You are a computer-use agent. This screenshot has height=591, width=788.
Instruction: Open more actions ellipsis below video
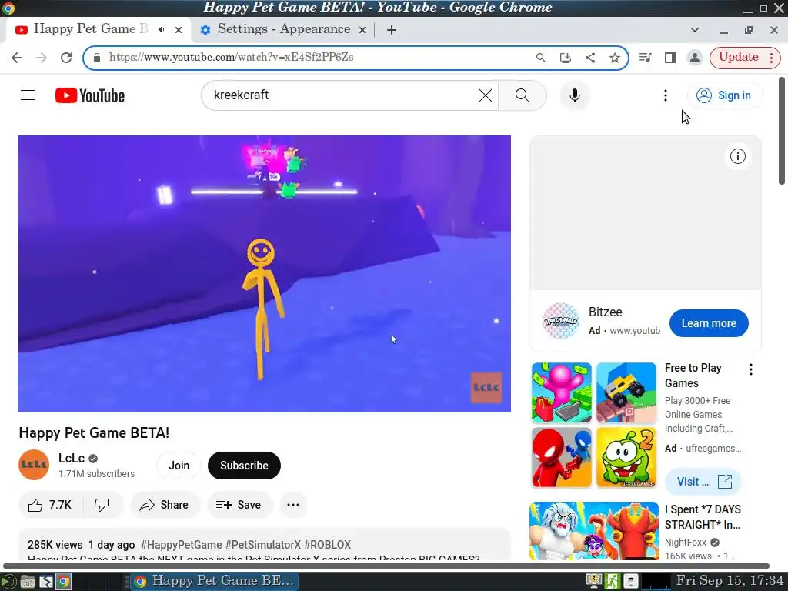point(293,505)
